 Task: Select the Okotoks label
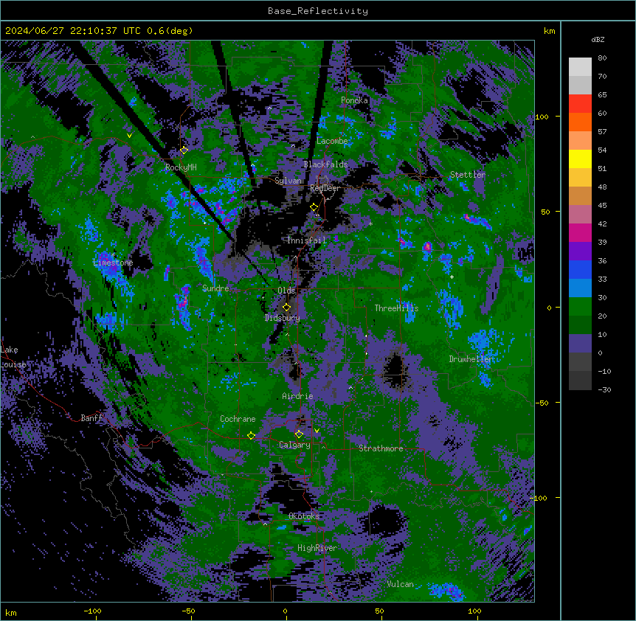tap(304, 516)
